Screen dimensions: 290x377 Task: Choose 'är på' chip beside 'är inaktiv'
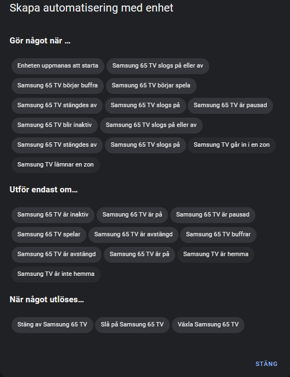(x=132, y=215)
